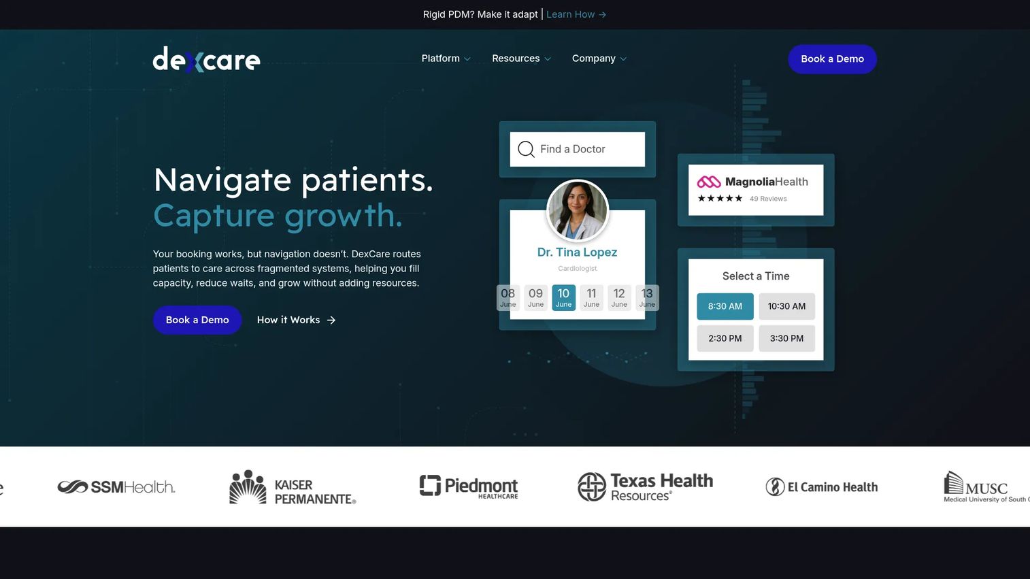Select the 10 June date
The width and height of the screenshot is (1030, 579).
pos(563,297)
